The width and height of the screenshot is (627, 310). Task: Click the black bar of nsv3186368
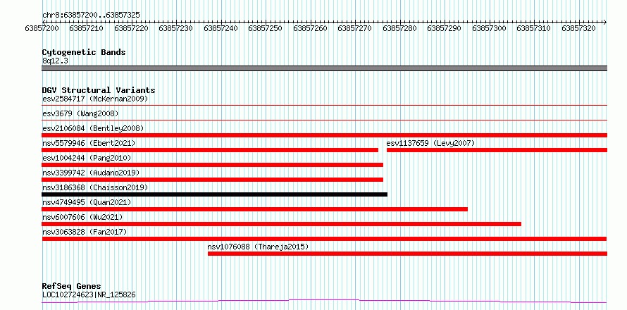click(215, 194)
